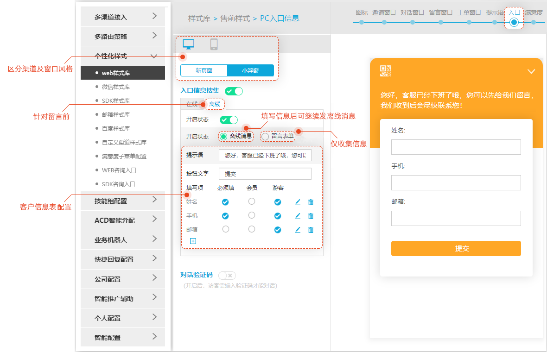Select the 留言表单 radio button

pyautogui.click(x=265, y=136)
